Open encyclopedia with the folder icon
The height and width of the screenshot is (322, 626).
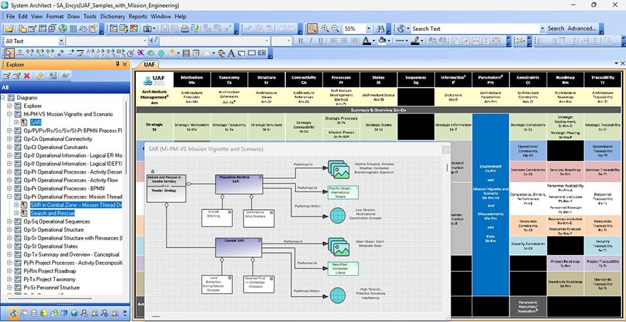point(9,29)
